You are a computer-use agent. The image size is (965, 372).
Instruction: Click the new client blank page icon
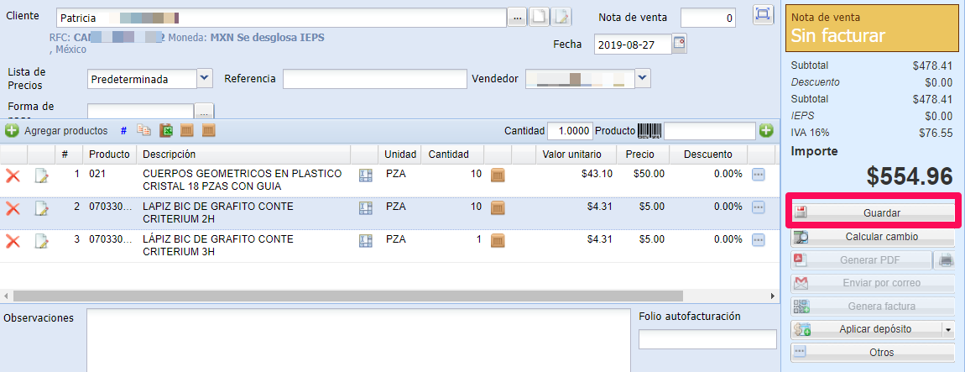click(x=541, y=17)
